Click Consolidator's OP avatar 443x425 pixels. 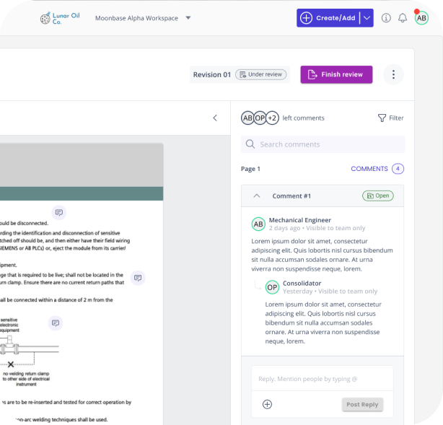[x=272, y=287]
